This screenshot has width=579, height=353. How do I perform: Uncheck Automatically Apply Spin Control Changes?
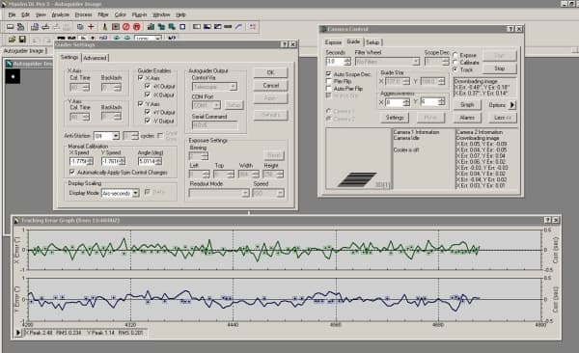click(72, 172)
